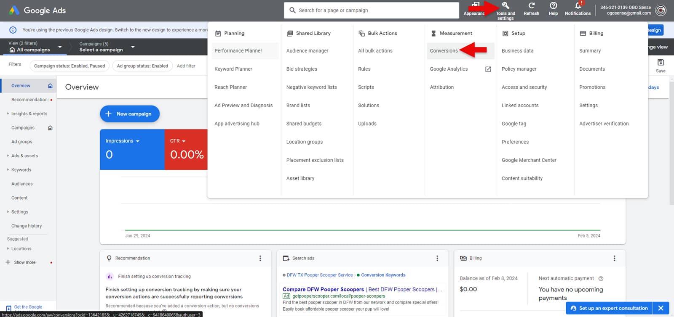The image size is (674, 317).
Task: Click the New campaign button
Action: (x=129, y=114)
